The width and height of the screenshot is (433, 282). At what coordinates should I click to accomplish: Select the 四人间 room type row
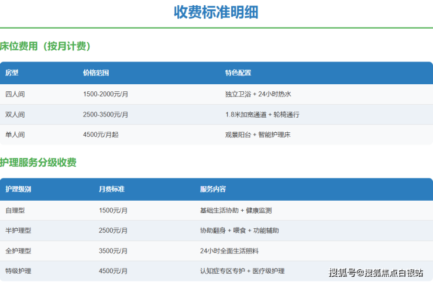point(15,94)
